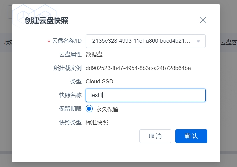The image size is (237, 167).
Task: Click into the 快照名称 input containing test1
Action: (x=145, y=95)
